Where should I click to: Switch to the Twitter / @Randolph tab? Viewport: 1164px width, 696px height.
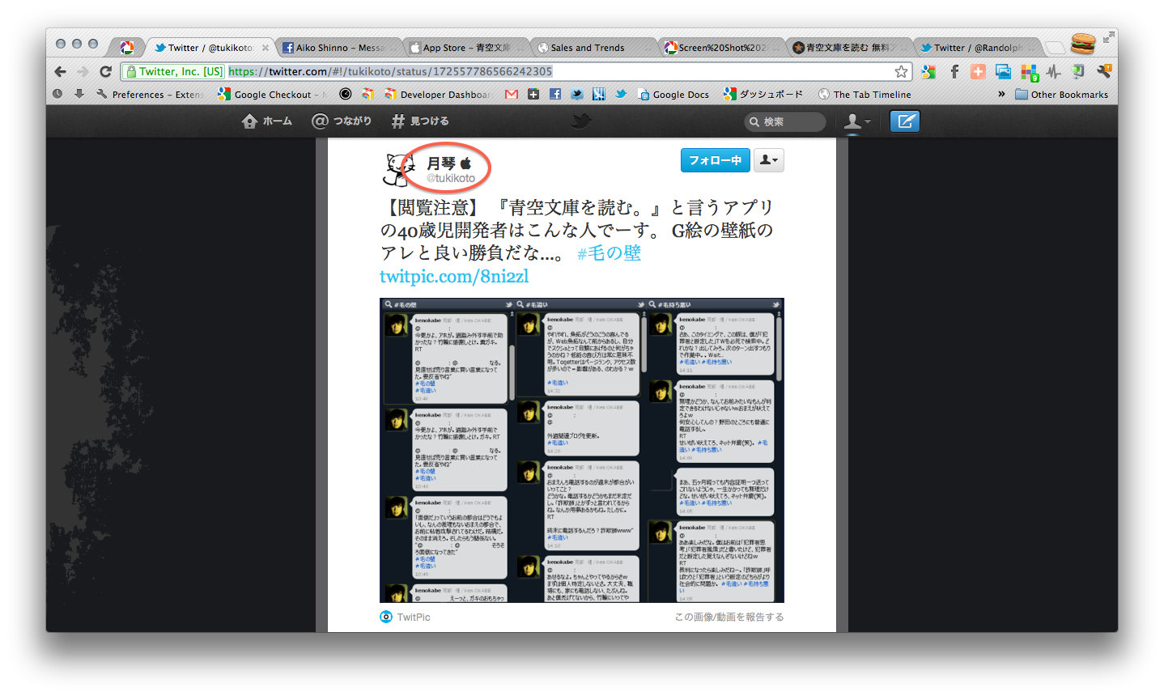point(977,47)
